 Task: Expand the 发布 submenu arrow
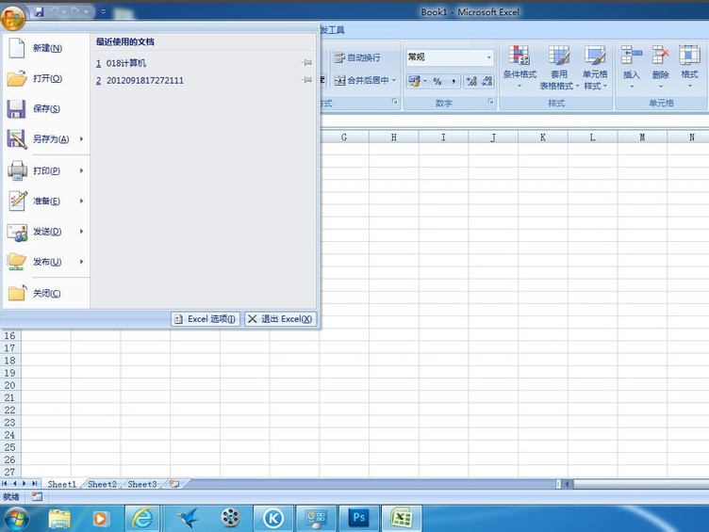coord(81,262)
